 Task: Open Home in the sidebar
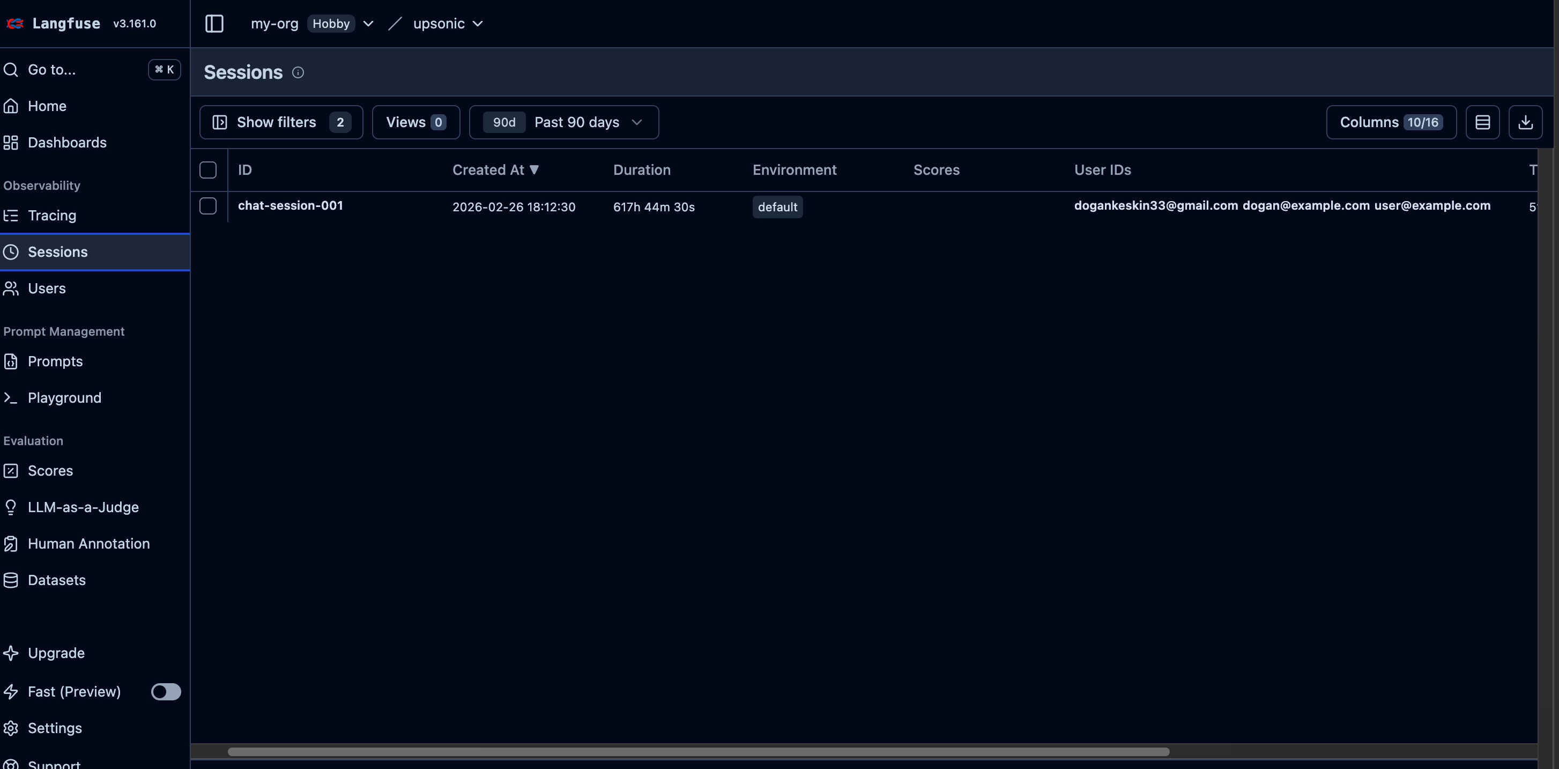47,106
